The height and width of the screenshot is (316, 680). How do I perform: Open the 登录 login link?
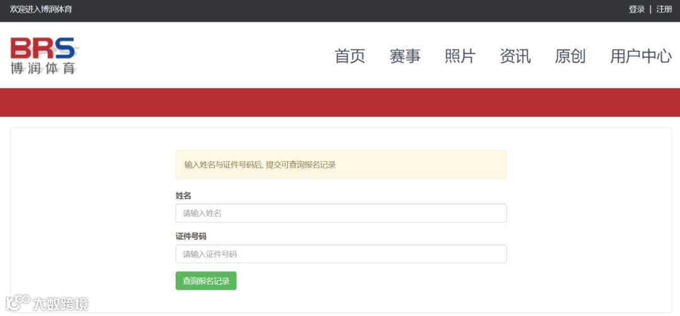click(x=637, y=9)
